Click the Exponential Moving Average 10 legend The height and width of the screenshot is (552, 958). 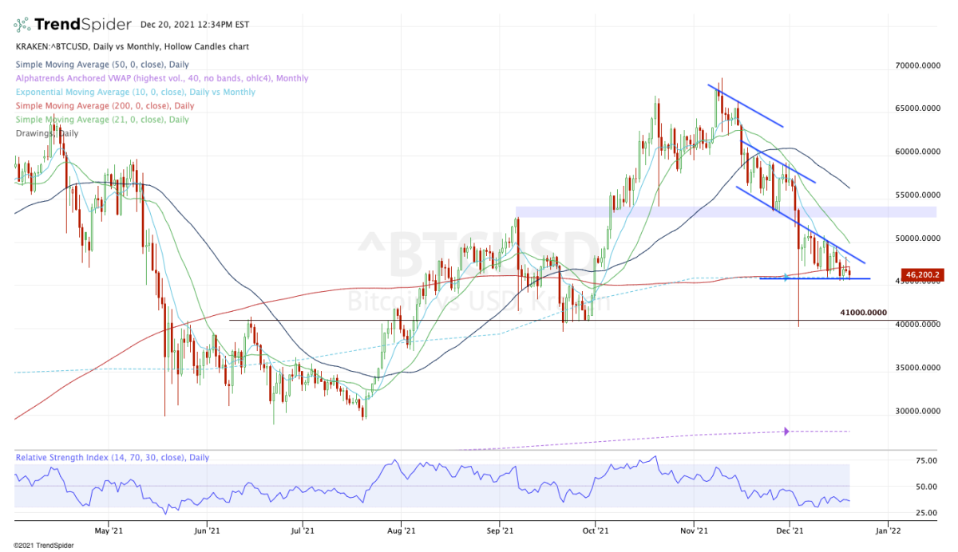tap(135, 92)
